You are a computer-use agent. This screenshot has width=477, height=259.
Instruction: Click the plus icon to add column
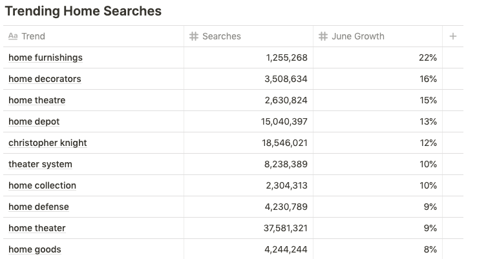pos(452,36)
